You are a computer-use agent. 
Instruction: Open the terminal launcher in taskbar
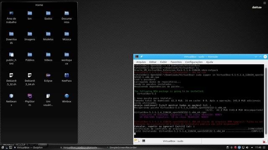[10, 147]
